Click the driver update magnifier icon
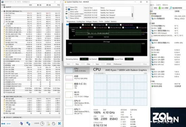The image size is (186, 127). tap(171, 8)
